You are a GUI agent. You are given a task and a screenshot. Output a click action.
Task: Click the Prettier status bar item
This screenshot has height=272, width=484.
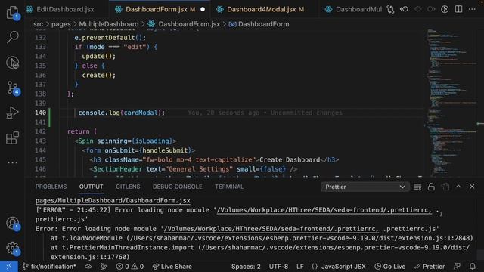(430, 267)
